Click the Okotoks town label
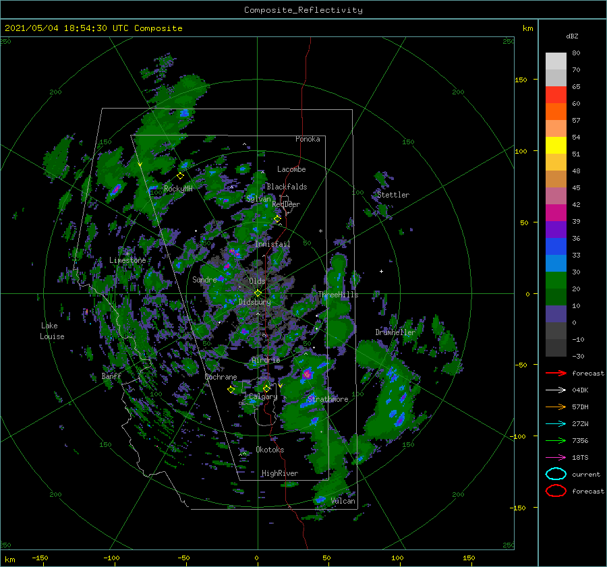This screenshot has height=567, width=607. coord(270,450)
